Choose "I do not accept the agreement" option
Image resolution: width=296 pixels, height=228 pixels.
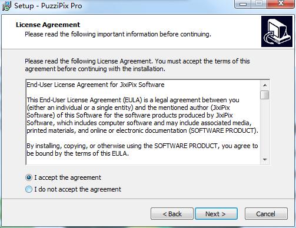29,189
